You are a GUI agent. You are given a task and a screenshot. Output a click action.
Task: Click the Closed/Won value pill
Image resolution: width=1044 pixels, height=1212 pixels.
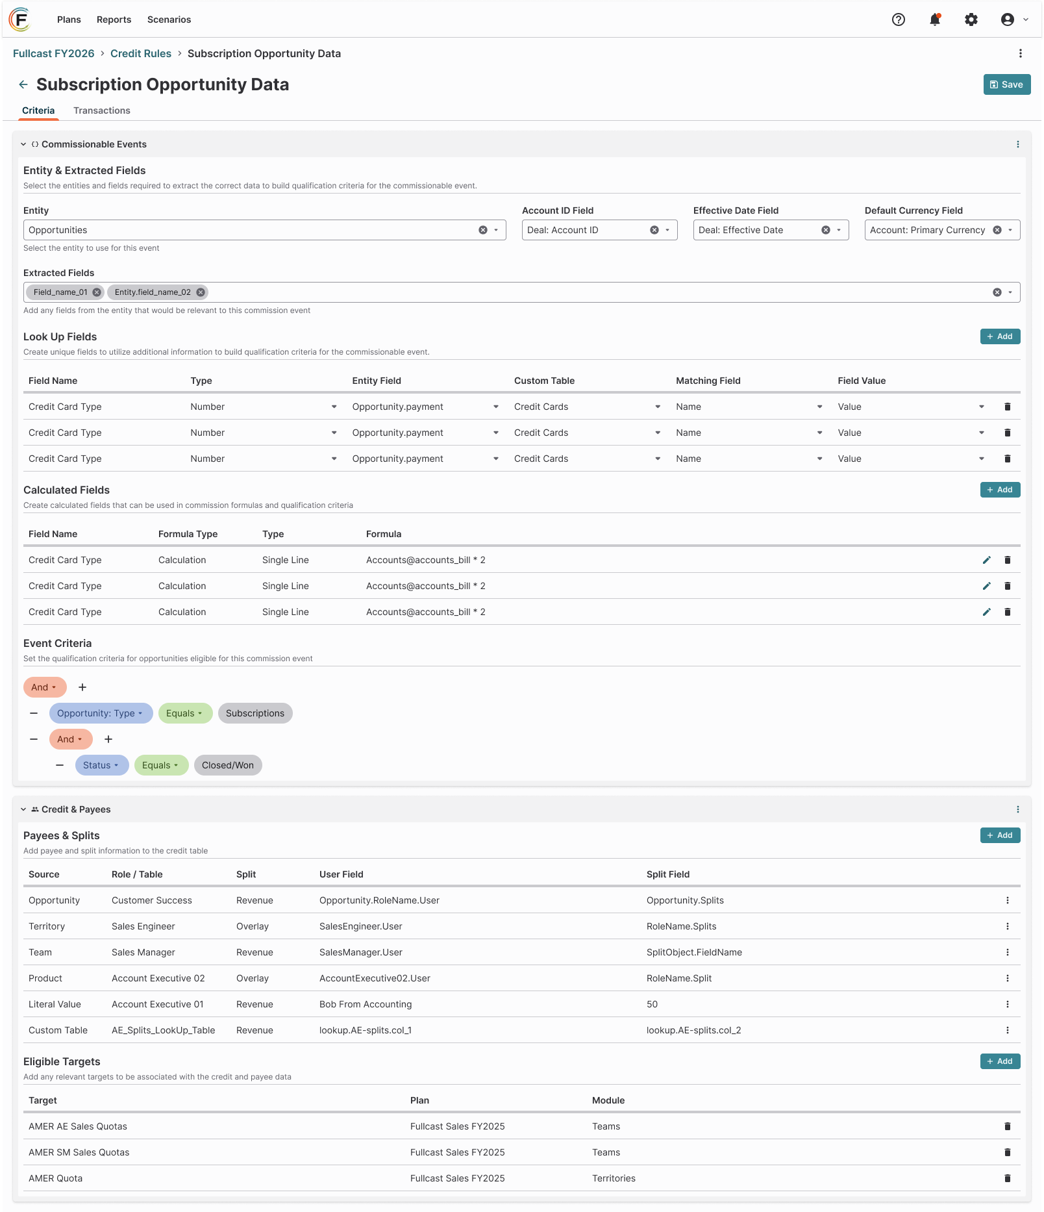tap(228, 765)
